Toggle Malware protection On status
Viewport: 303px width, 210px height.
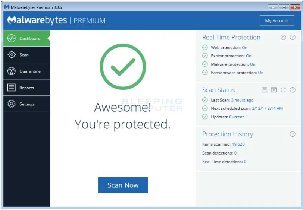[x=253, y=64]
